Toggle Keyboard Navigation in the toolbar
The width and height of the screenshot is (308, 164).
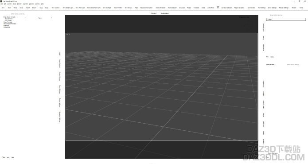tap(146, 8)
